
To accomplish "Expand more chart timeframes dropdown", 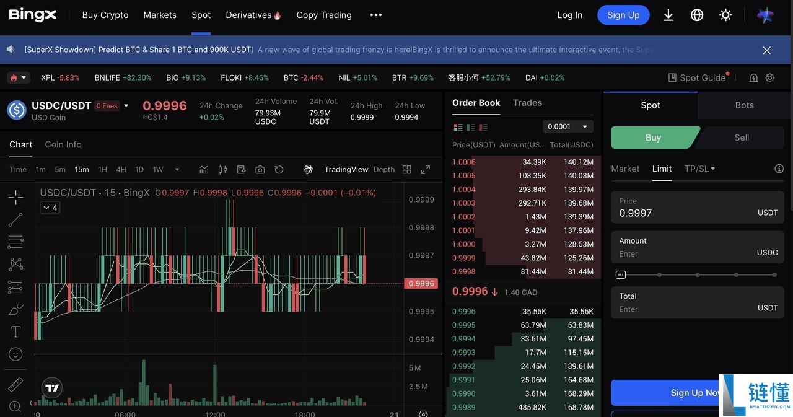I will click(177, 170).
